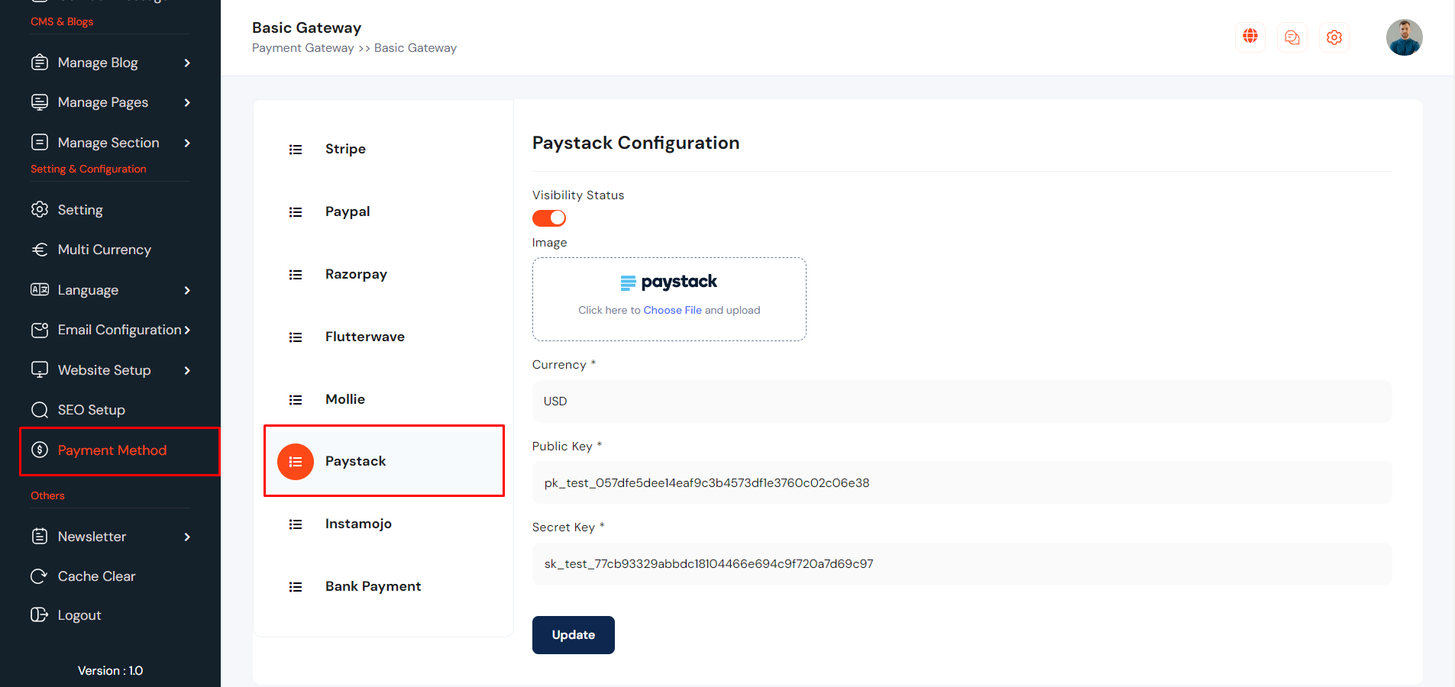Click the Setting gear icon in sidebar
The image size is (1455, 687).
coord(40,210)
